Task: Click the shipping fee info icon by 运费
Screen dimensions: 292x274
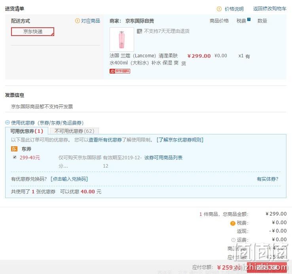Action: 233,240
